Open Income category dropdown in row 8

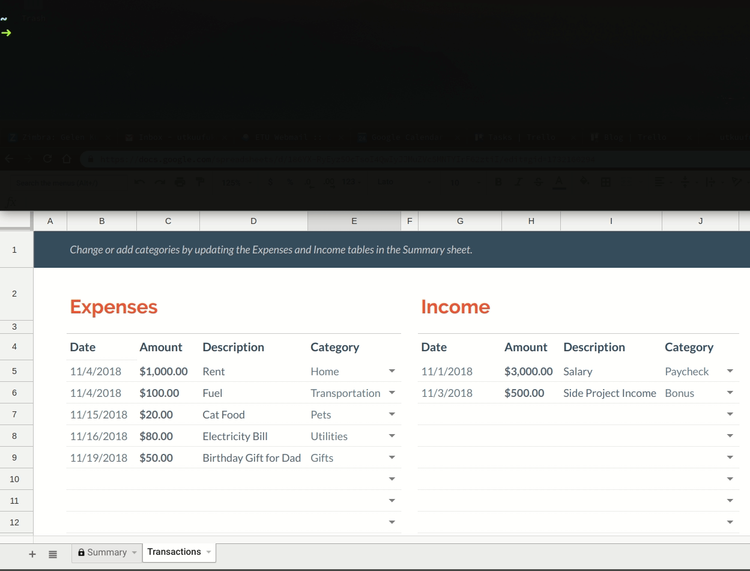[x=730, y=436]
